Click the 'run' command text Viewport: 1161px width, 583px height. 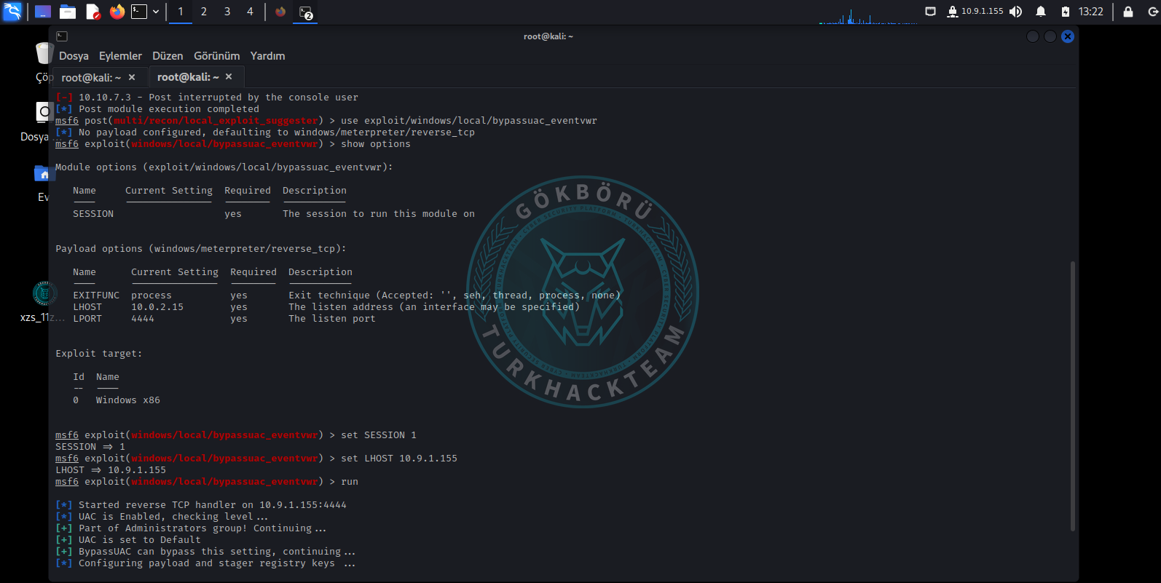click(350, 482)
